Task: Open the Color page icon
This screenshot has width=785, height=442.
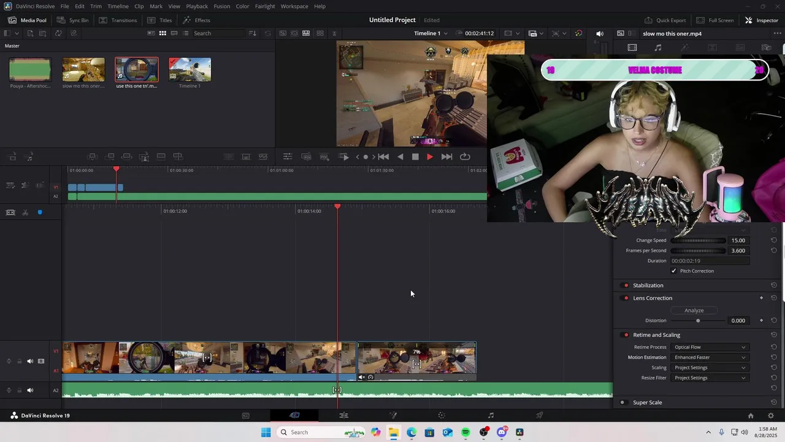Action: [x=442, y=416]
